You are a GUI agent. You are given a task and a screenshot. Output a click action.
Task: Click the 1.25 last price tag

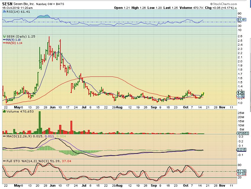pos(241,93)
